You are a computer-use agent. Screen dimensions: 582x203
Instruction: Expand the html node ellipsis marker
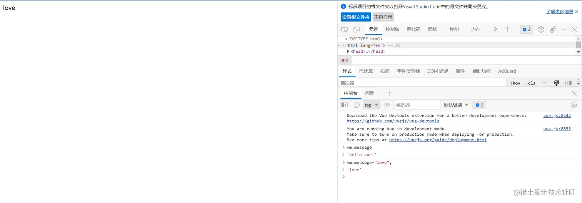(341, 45)
